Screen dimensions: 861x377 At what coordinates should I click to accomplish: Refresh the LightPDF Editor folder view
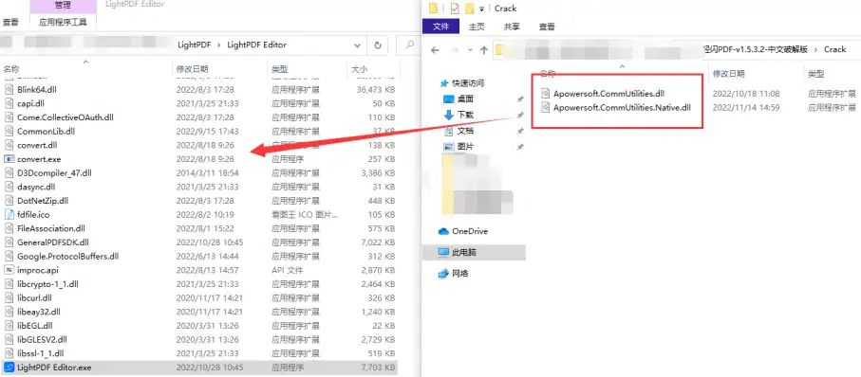[377, 45]
